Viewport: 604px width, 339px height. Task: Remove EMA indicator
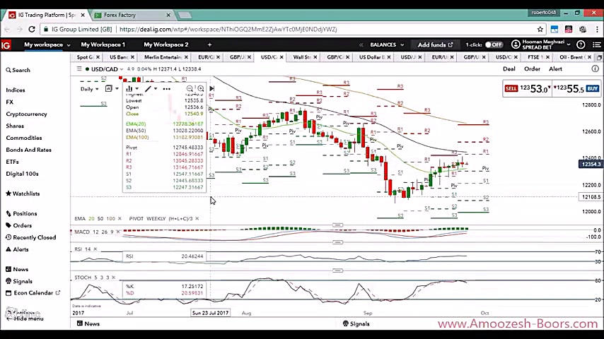[120, 218]
